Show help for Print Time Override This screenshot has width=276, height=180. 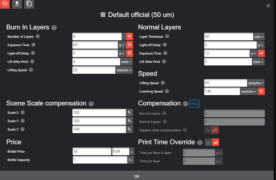coord(200,142)
